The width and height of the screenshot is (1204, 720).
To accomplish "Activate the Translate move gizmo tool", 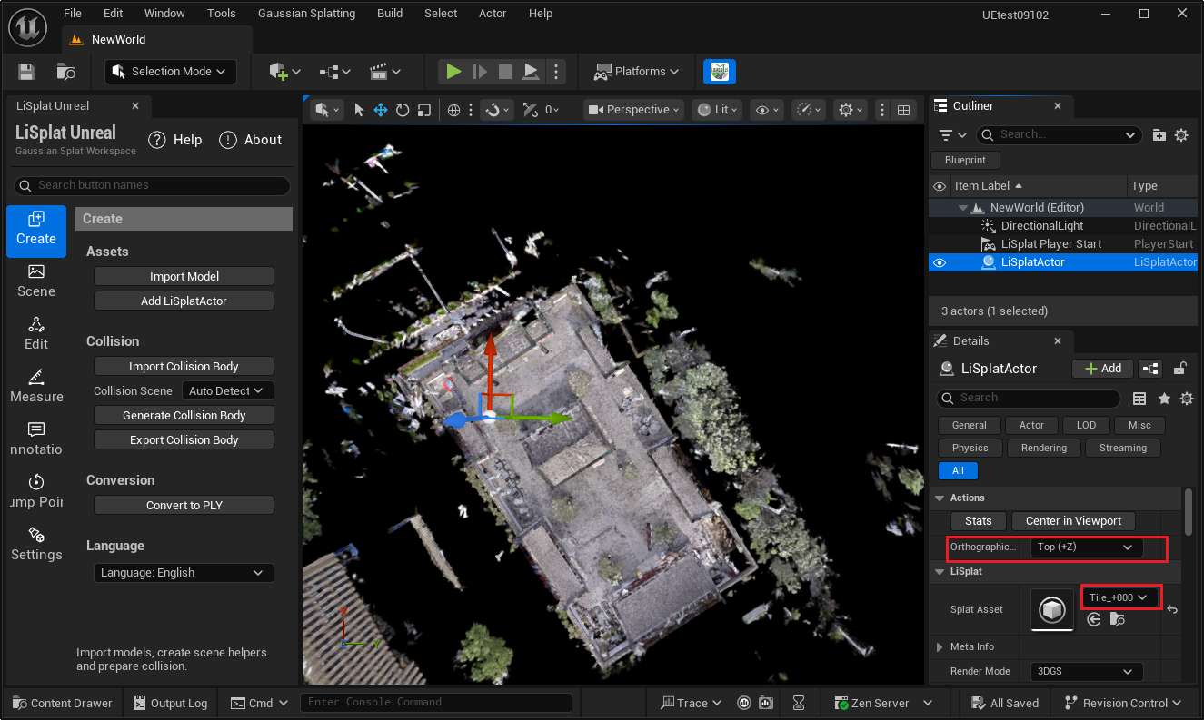I will tap(381, 110).
